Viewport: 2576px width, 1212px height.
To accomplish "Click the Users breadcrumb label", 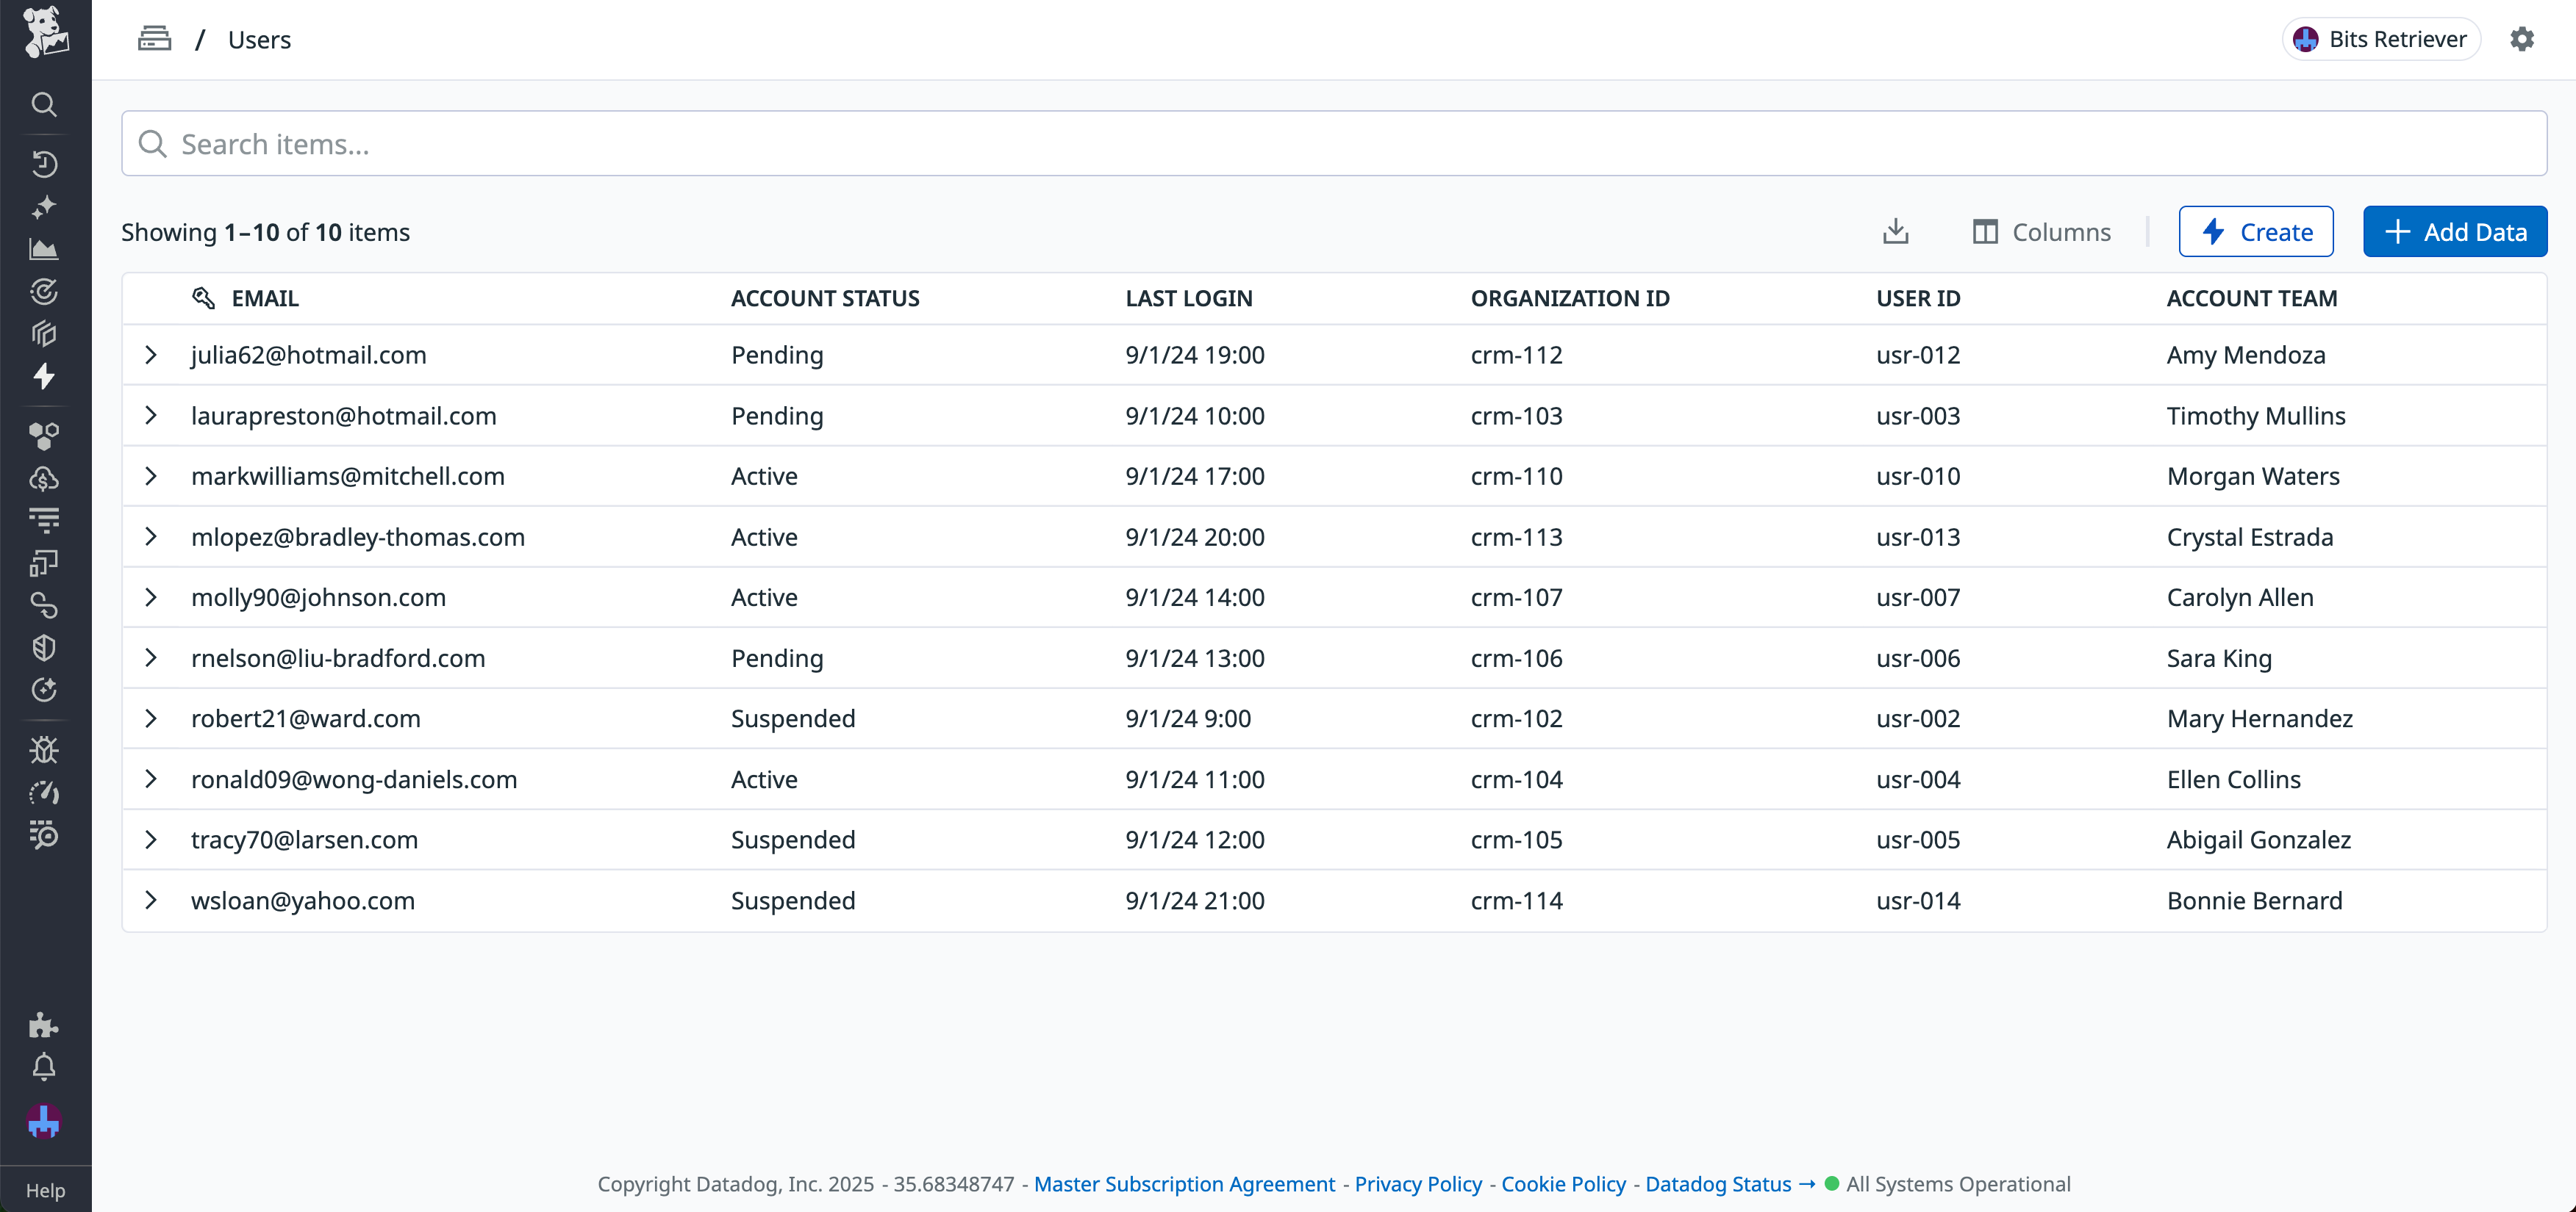I will [x=259, y=39].
